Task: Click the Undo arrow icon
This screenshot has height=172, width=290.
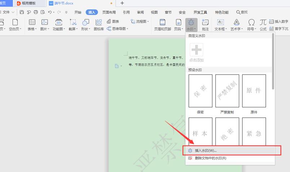Action: tap(50, 12)
